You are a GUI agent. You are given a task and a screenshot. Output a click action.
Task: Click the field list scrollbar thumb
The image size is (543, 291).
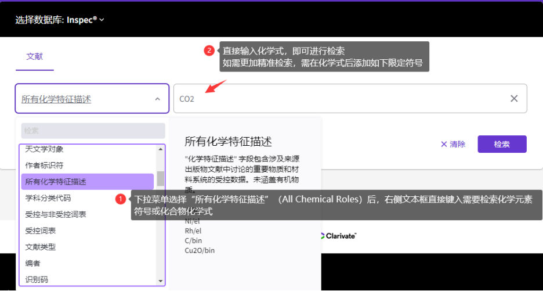click(160, 179)
